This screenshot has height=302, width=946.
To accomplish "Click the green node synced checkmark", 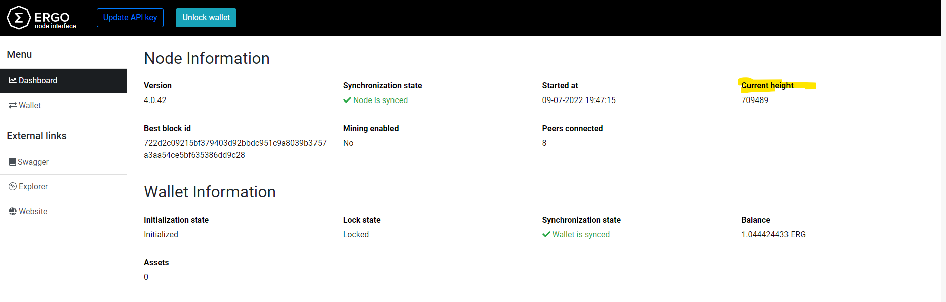I will coord(347,100).
